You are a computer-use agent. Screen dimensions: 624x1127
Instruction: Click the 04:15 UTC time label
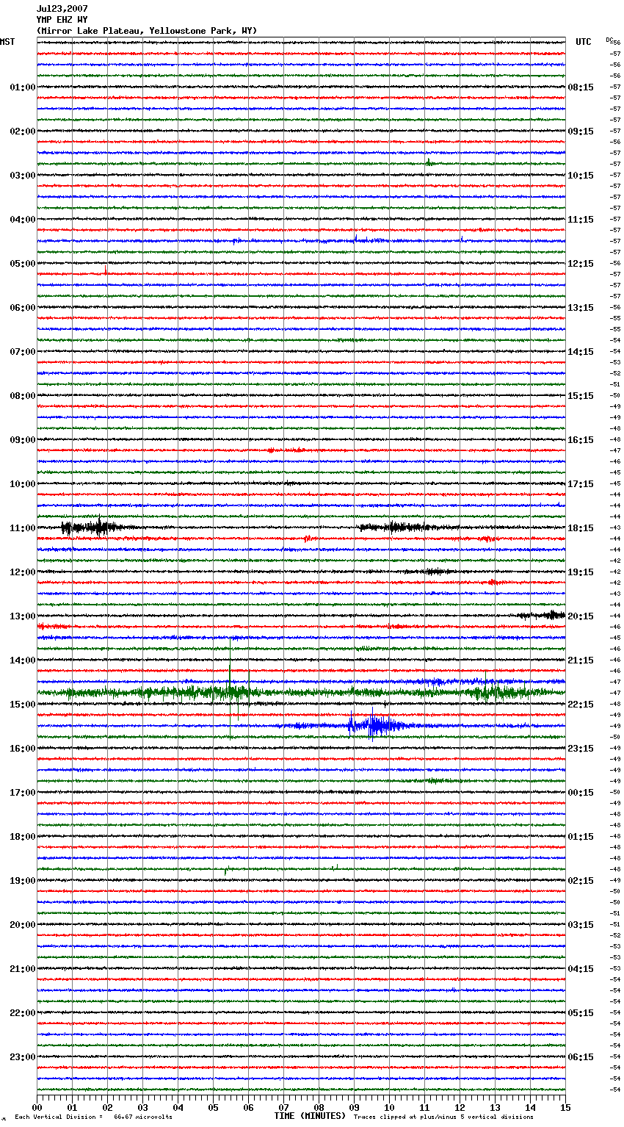click(x=581, y=969)
